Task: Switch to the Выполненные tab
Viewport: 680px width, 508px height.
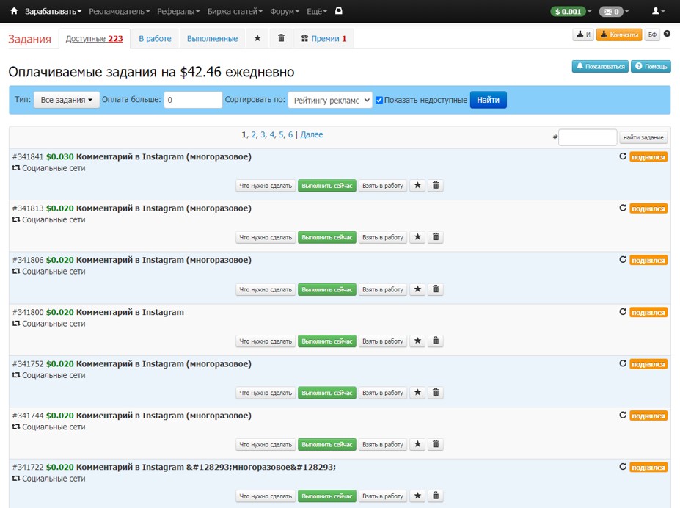Action: 212,39
